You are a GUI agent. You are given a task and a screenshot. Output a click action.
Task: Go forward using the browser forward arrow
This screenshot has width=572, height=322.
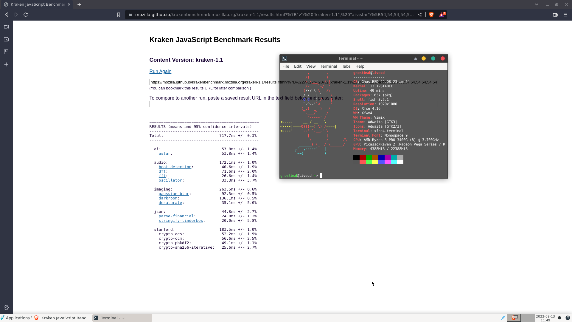(16, 15)
